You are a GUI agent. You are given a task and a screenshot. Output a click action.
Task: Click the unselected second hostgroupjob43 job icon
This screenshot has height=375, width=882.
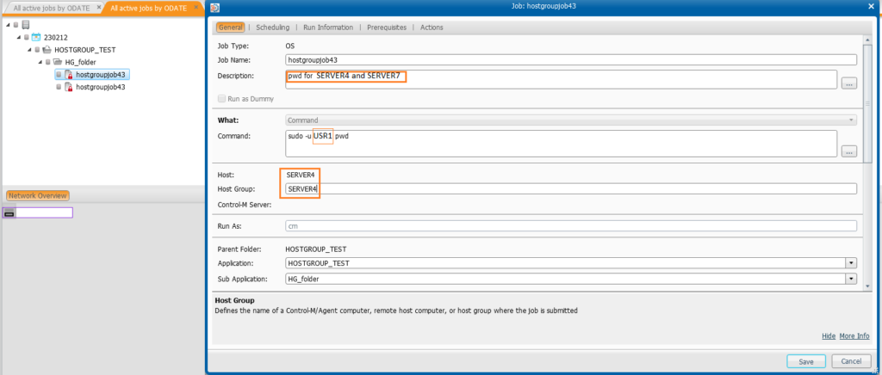(x=69, y=87)
